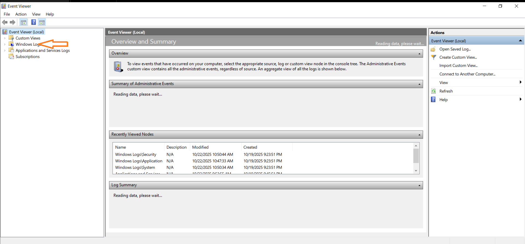Click Show/Hide Console Tree toolbar icon
The height and width of the screenshot is (244, 525).
pyautogui.click(x=24, y=22)
